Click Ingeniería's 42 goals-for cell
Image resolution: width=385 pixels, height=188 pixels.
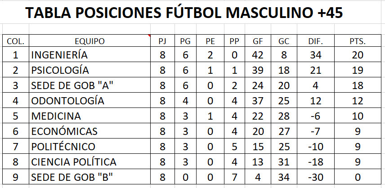click(x=258, y=54)
